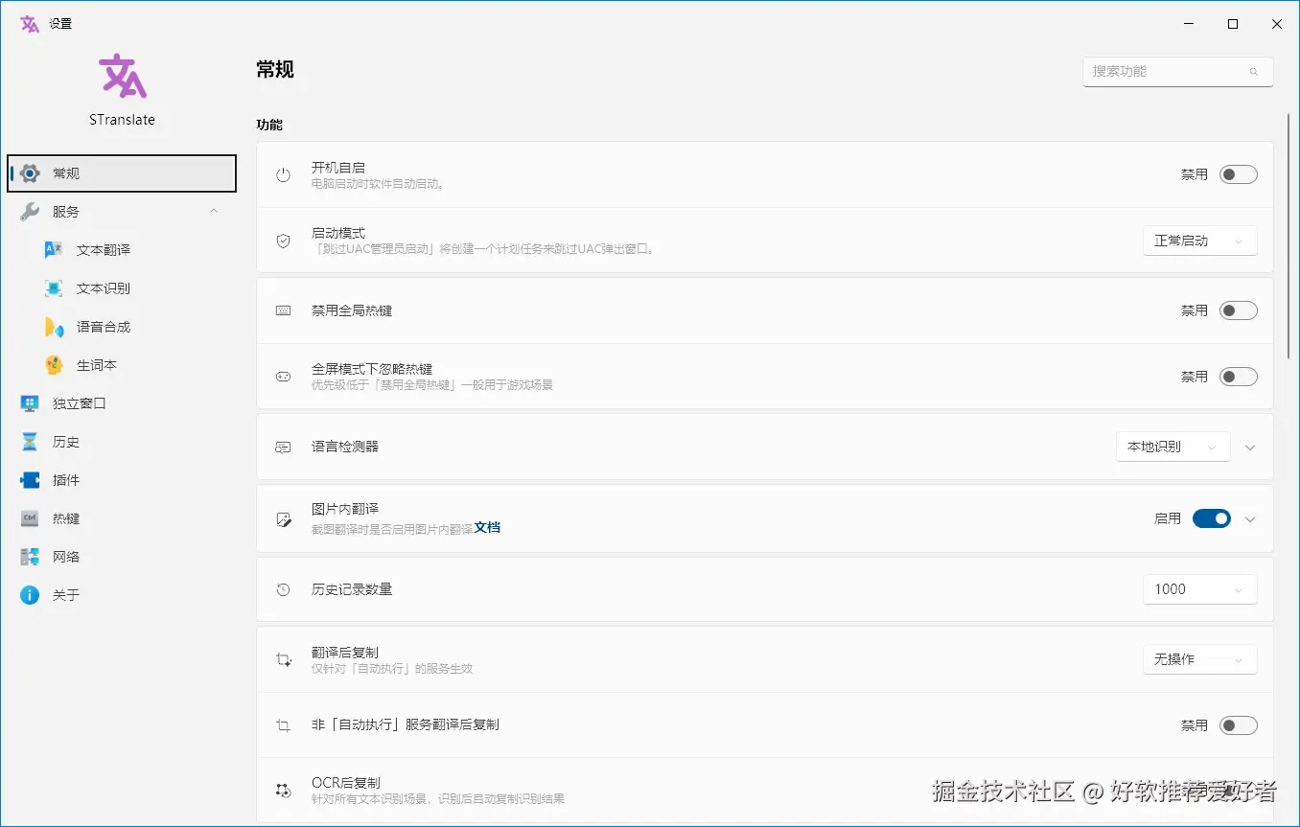Click the 常规 page title
The width and height of the screenshot is (1300, 827).
click(275, 69)
